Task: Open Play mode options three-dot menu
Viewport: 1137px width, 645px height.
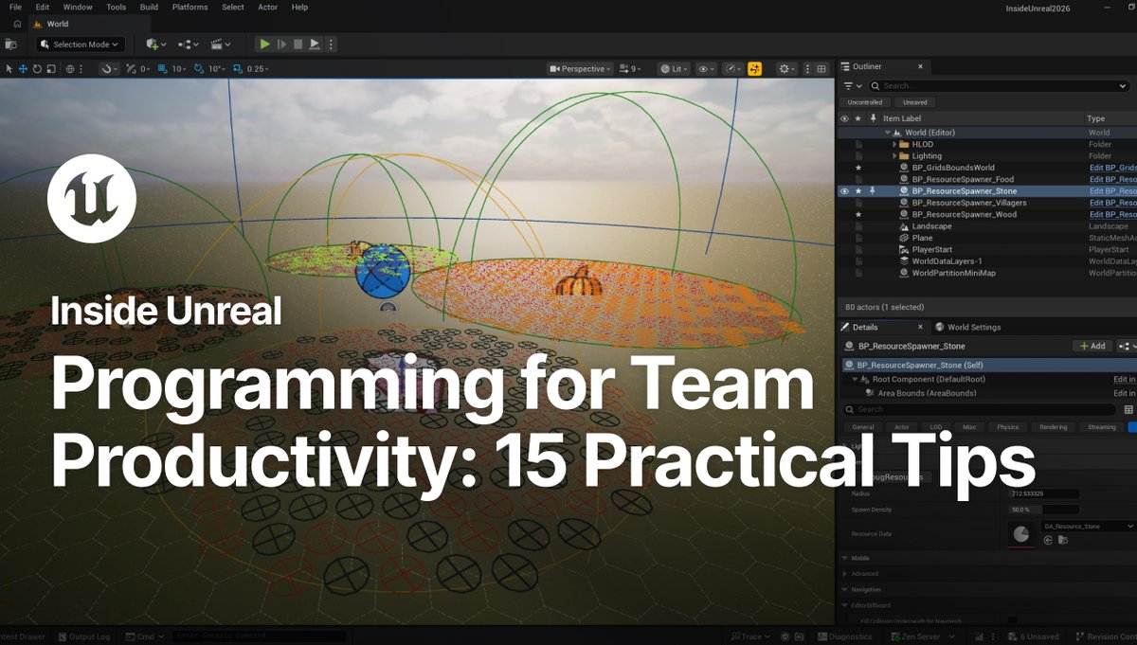Action: 331,45
